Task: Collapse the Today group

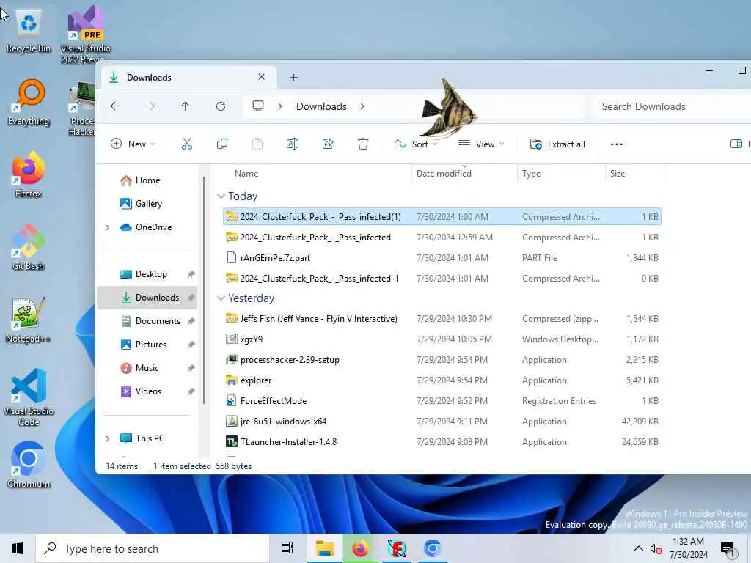Action: tap(221, 196)
